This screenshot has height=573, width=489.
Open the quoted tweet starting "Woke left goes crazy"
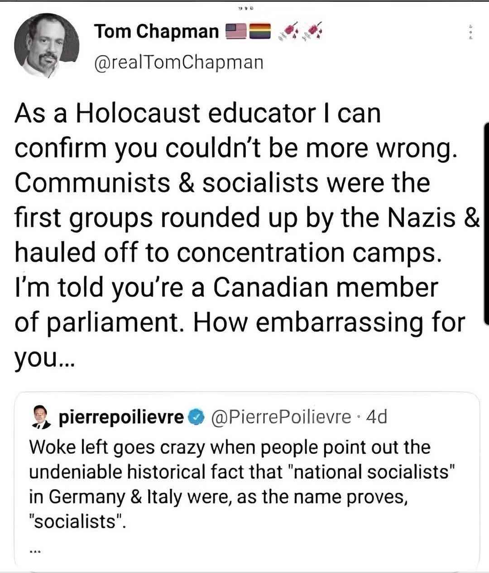click(x=230, y=447)
